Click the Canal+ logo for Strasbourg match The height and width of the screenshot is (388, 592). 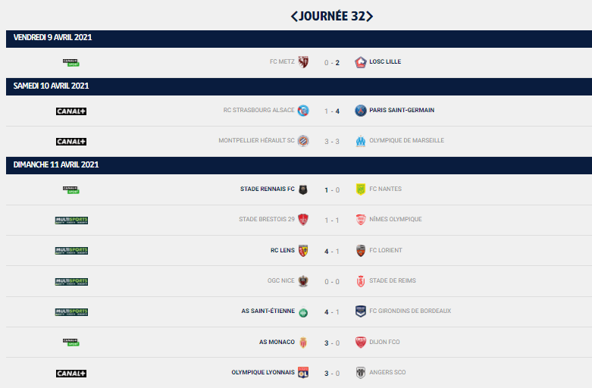pos(71,111)
